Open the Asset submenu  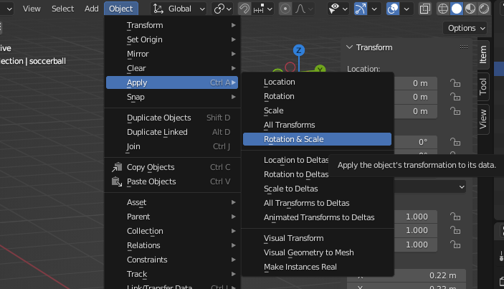click(x=172, y=202)
